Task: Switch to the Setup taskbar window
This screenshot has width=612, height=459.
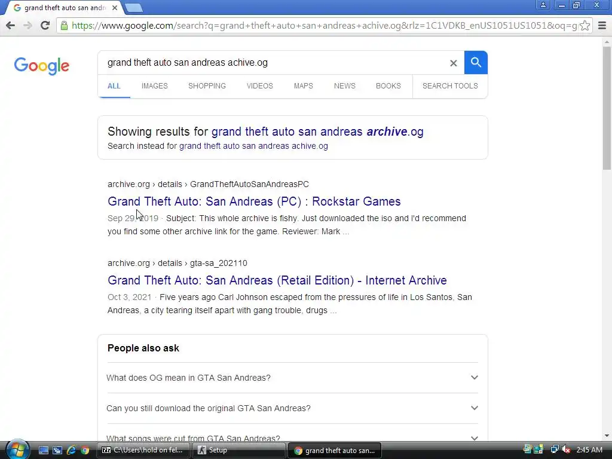Action: [239, 451]
